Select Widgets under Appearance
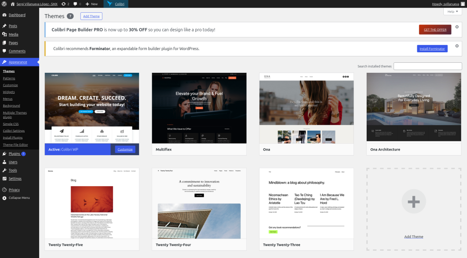The image size is (467, 258). (x=9, y=92)
